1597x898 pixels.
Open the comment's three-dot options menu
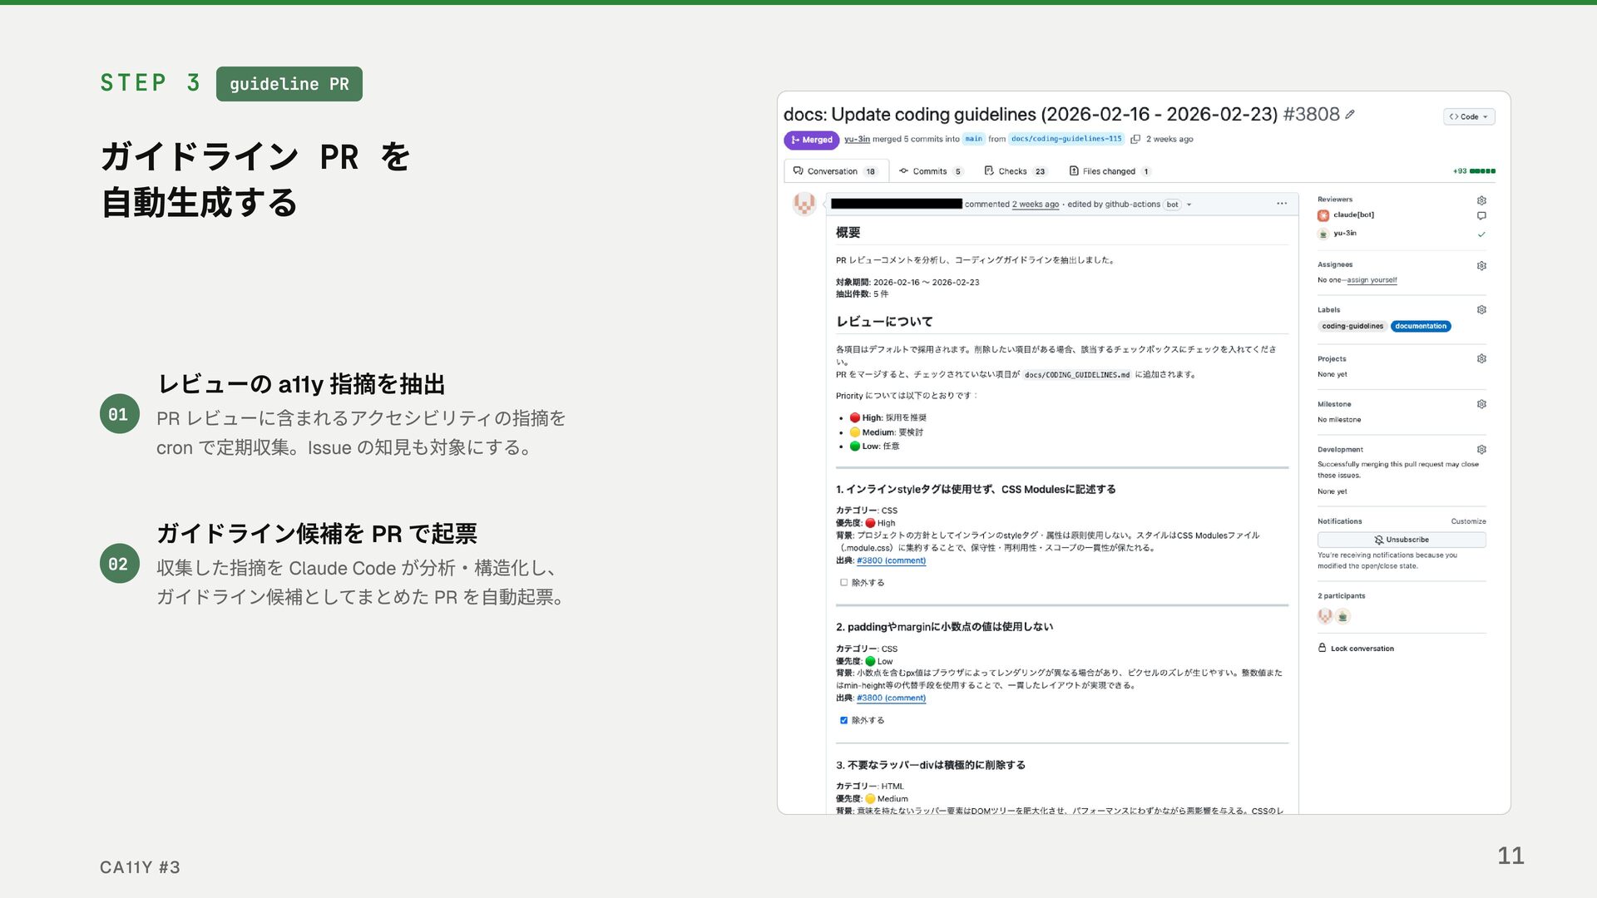coord(1282,204)
